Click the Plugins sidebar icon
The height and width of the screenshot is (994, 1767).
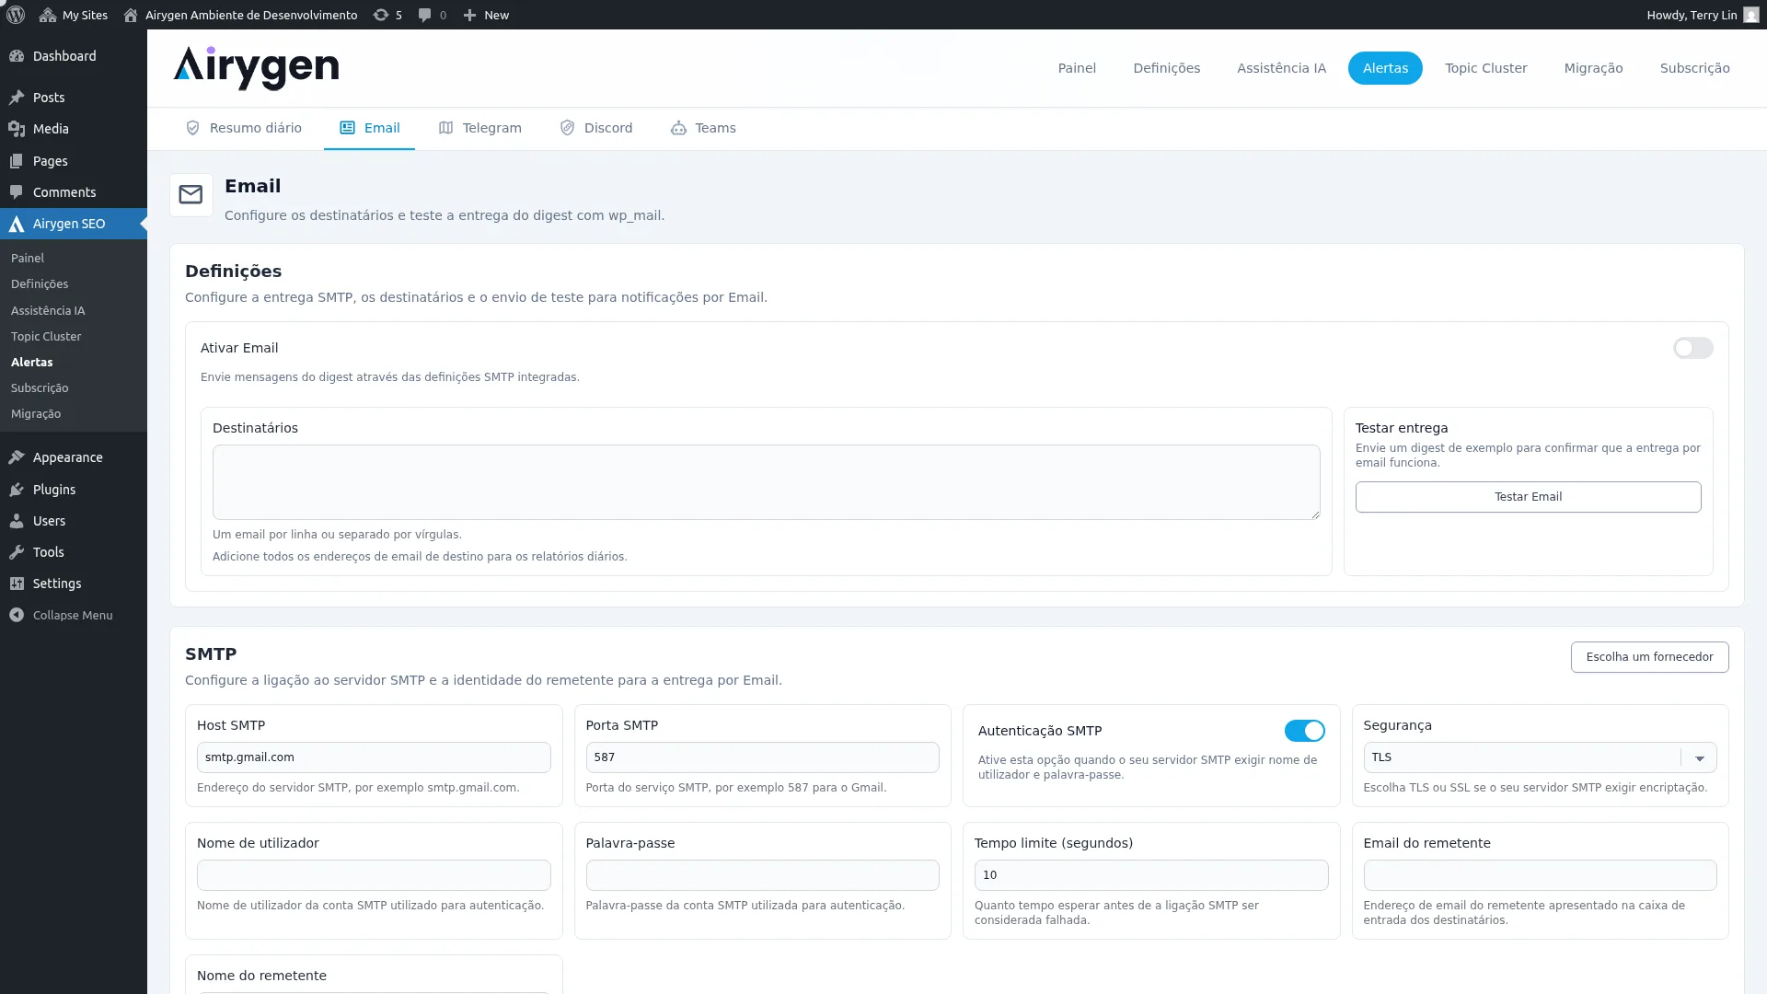[17, 490]
